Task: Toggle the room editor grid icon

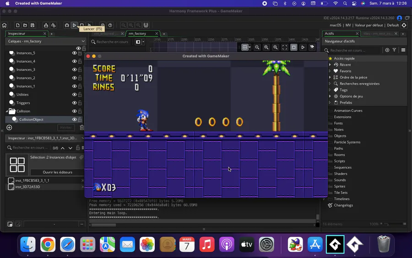Action: tap(244, 47)
